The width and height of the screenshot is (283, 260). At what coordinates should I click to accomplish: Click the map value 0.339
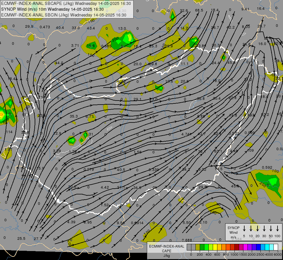153,170
